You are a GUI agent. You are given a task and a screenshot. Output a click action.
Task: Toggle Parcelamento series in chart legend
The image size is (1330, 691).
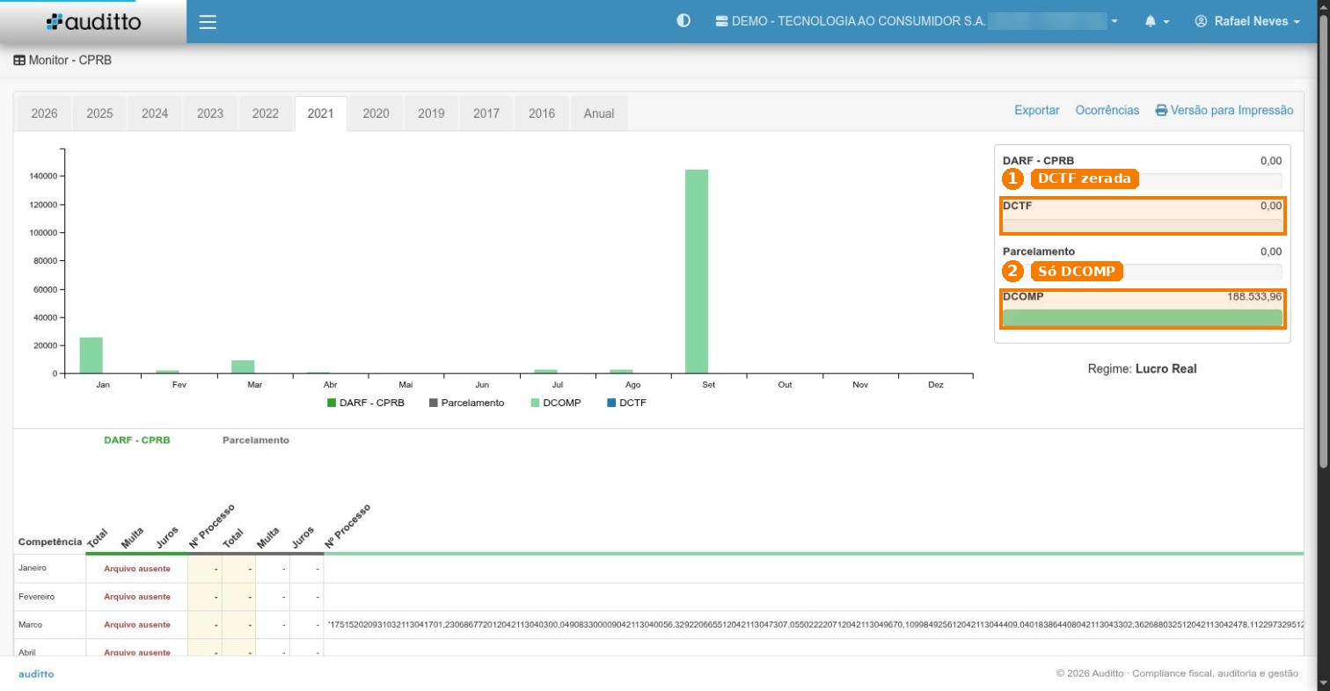(x=467, y=403)
